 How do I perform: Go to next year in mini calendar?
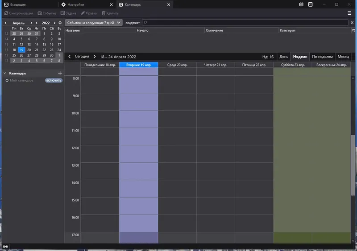(54, 23)
